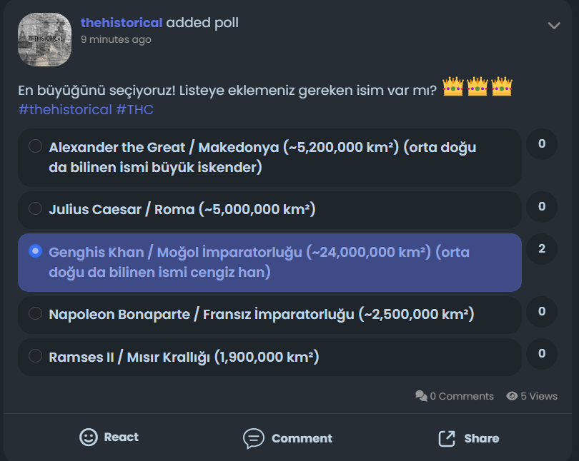Screen dimensions: 579x461
Task: Click the #thehistorical hashtag
Action: (x=65, y=110)
